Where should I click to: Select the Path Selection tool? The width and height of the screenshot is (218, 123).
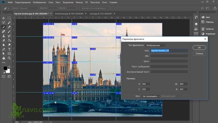tap(4, 54)
